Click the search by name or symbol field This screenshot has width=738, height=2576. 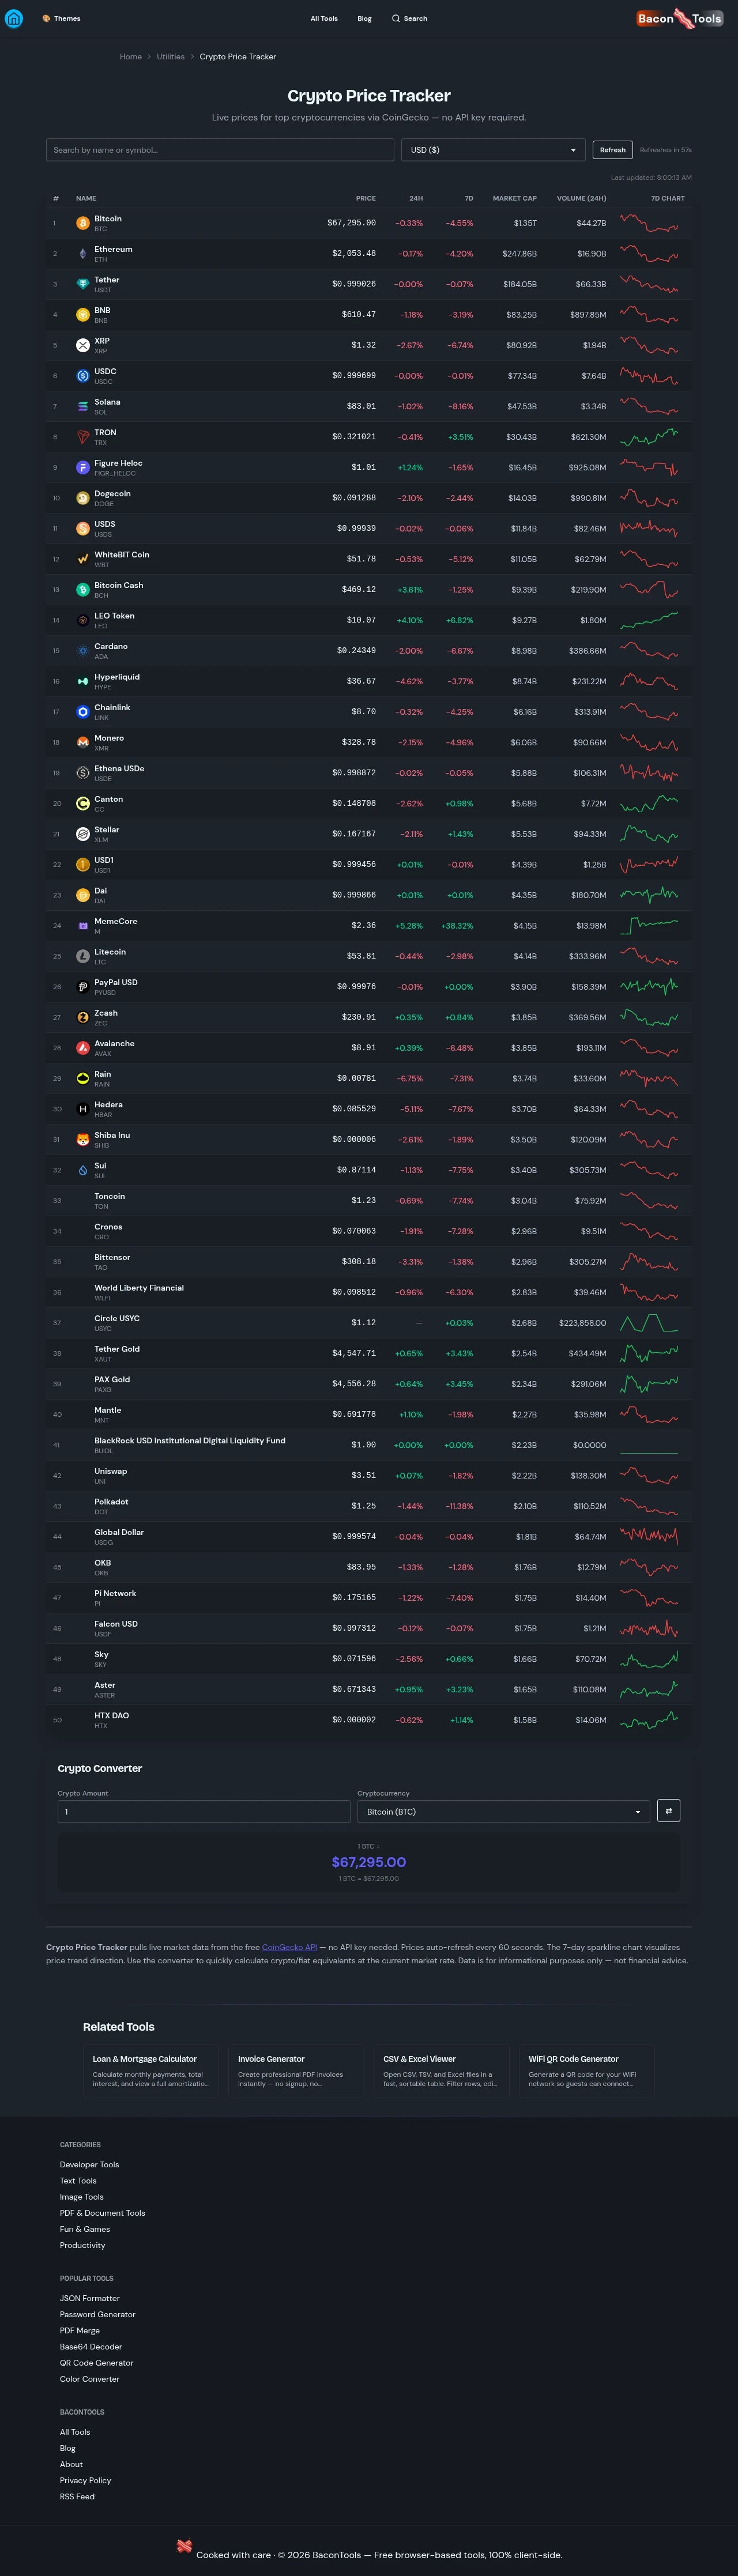coord(220,150)
